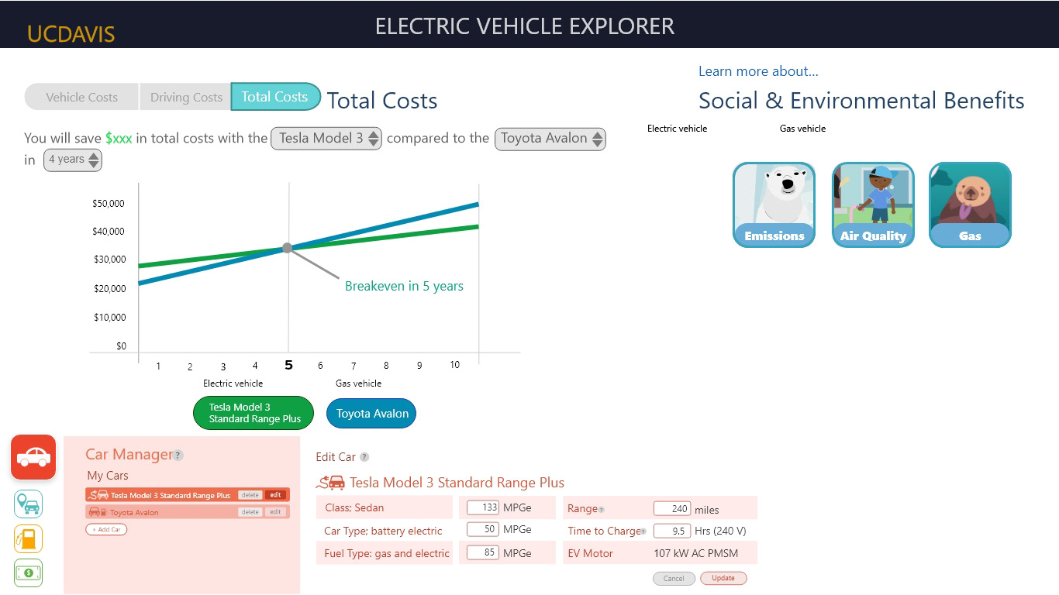Screen dimensions: 1059x595
Task: Click the 107 kW AC PMSM value
Action: click(x=696, y=553)
